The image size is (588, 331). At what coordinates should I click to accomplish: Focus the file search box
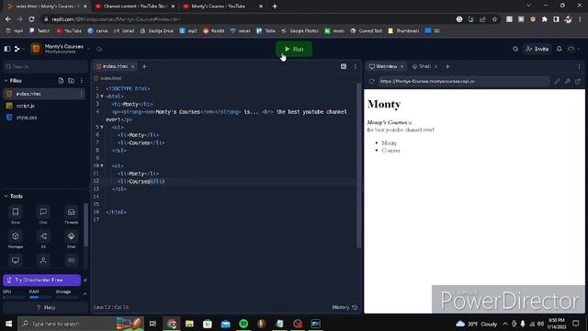pos(45,66)
